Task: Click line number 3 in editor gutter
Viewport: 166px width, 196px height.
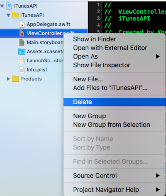Action: (x=98, y=19)
